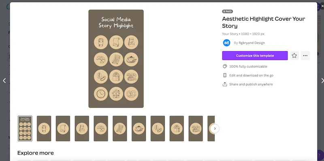
Task: Select the gift box cover thumbnail
Action: point(177,129)
